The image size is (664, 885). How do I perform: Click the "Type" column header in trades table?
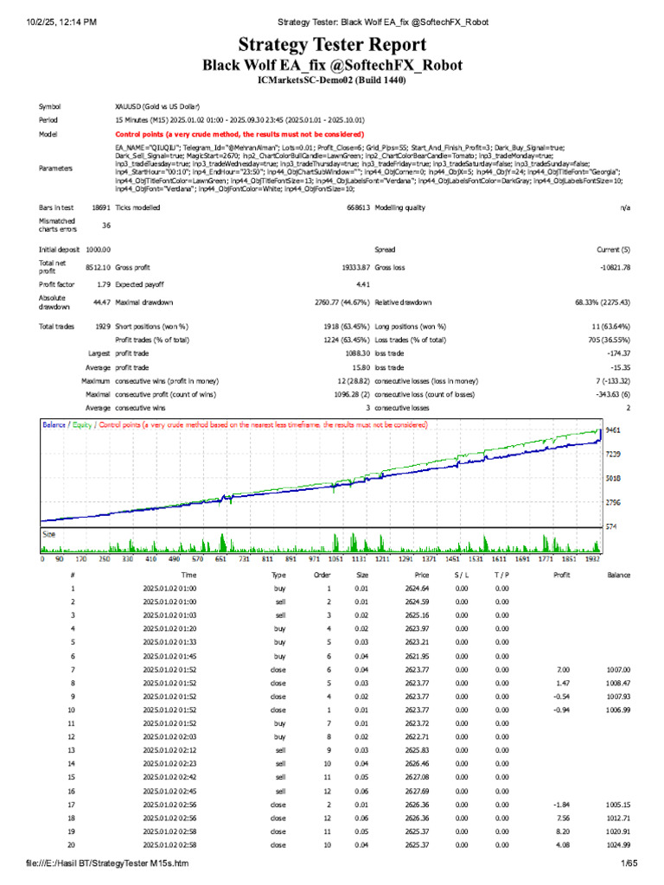pos(278,575)
